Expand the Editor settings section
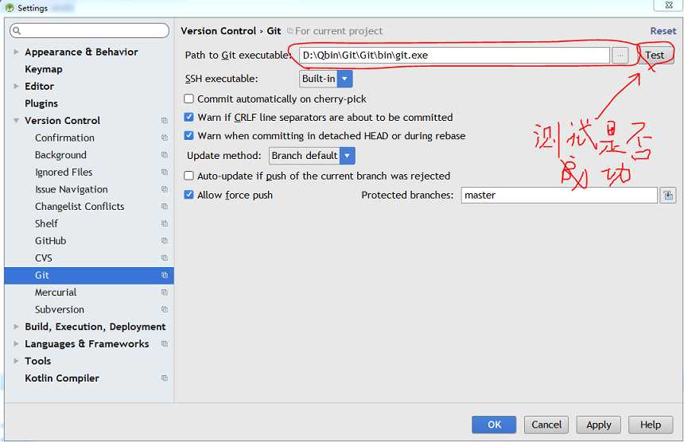This screenshot has width=684, height=442. pos(16,87)
